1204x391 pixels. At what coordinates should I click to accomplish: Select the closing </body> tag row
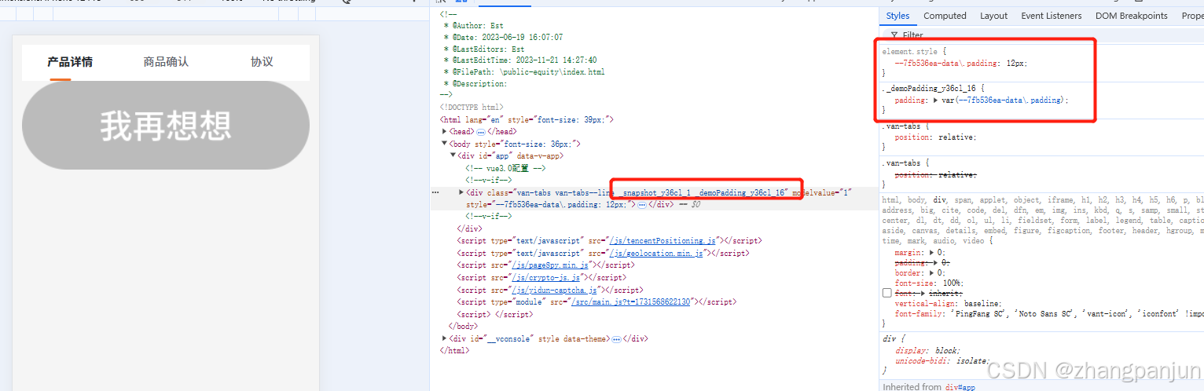coord(463,326)
